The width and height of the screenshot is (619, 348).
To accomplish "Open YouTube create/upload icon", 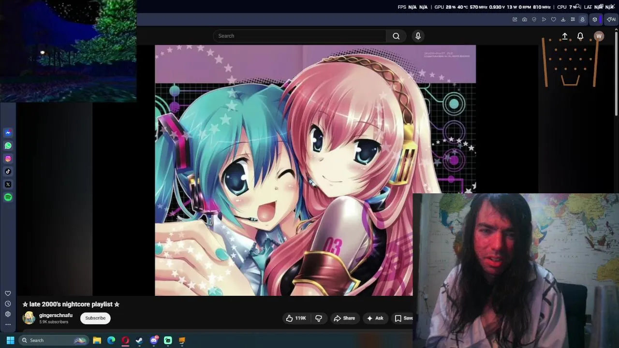I will (x=564, y=36).
